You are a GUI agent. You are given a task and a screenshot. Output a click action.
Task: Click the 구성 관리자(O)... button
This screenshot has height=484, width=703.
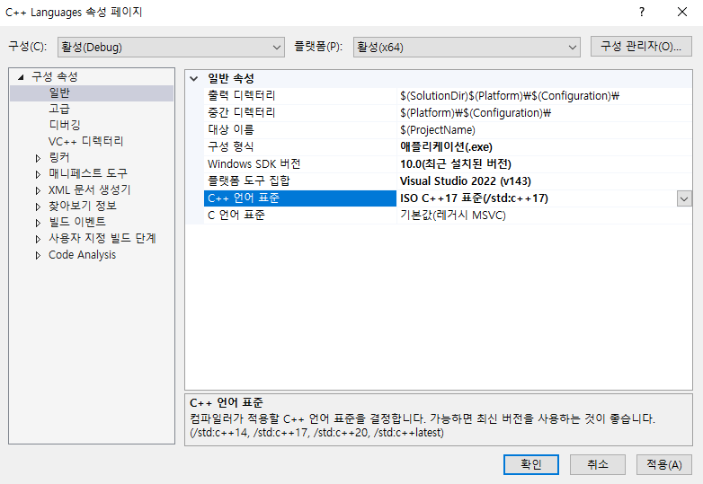click(x=641, y=47)
